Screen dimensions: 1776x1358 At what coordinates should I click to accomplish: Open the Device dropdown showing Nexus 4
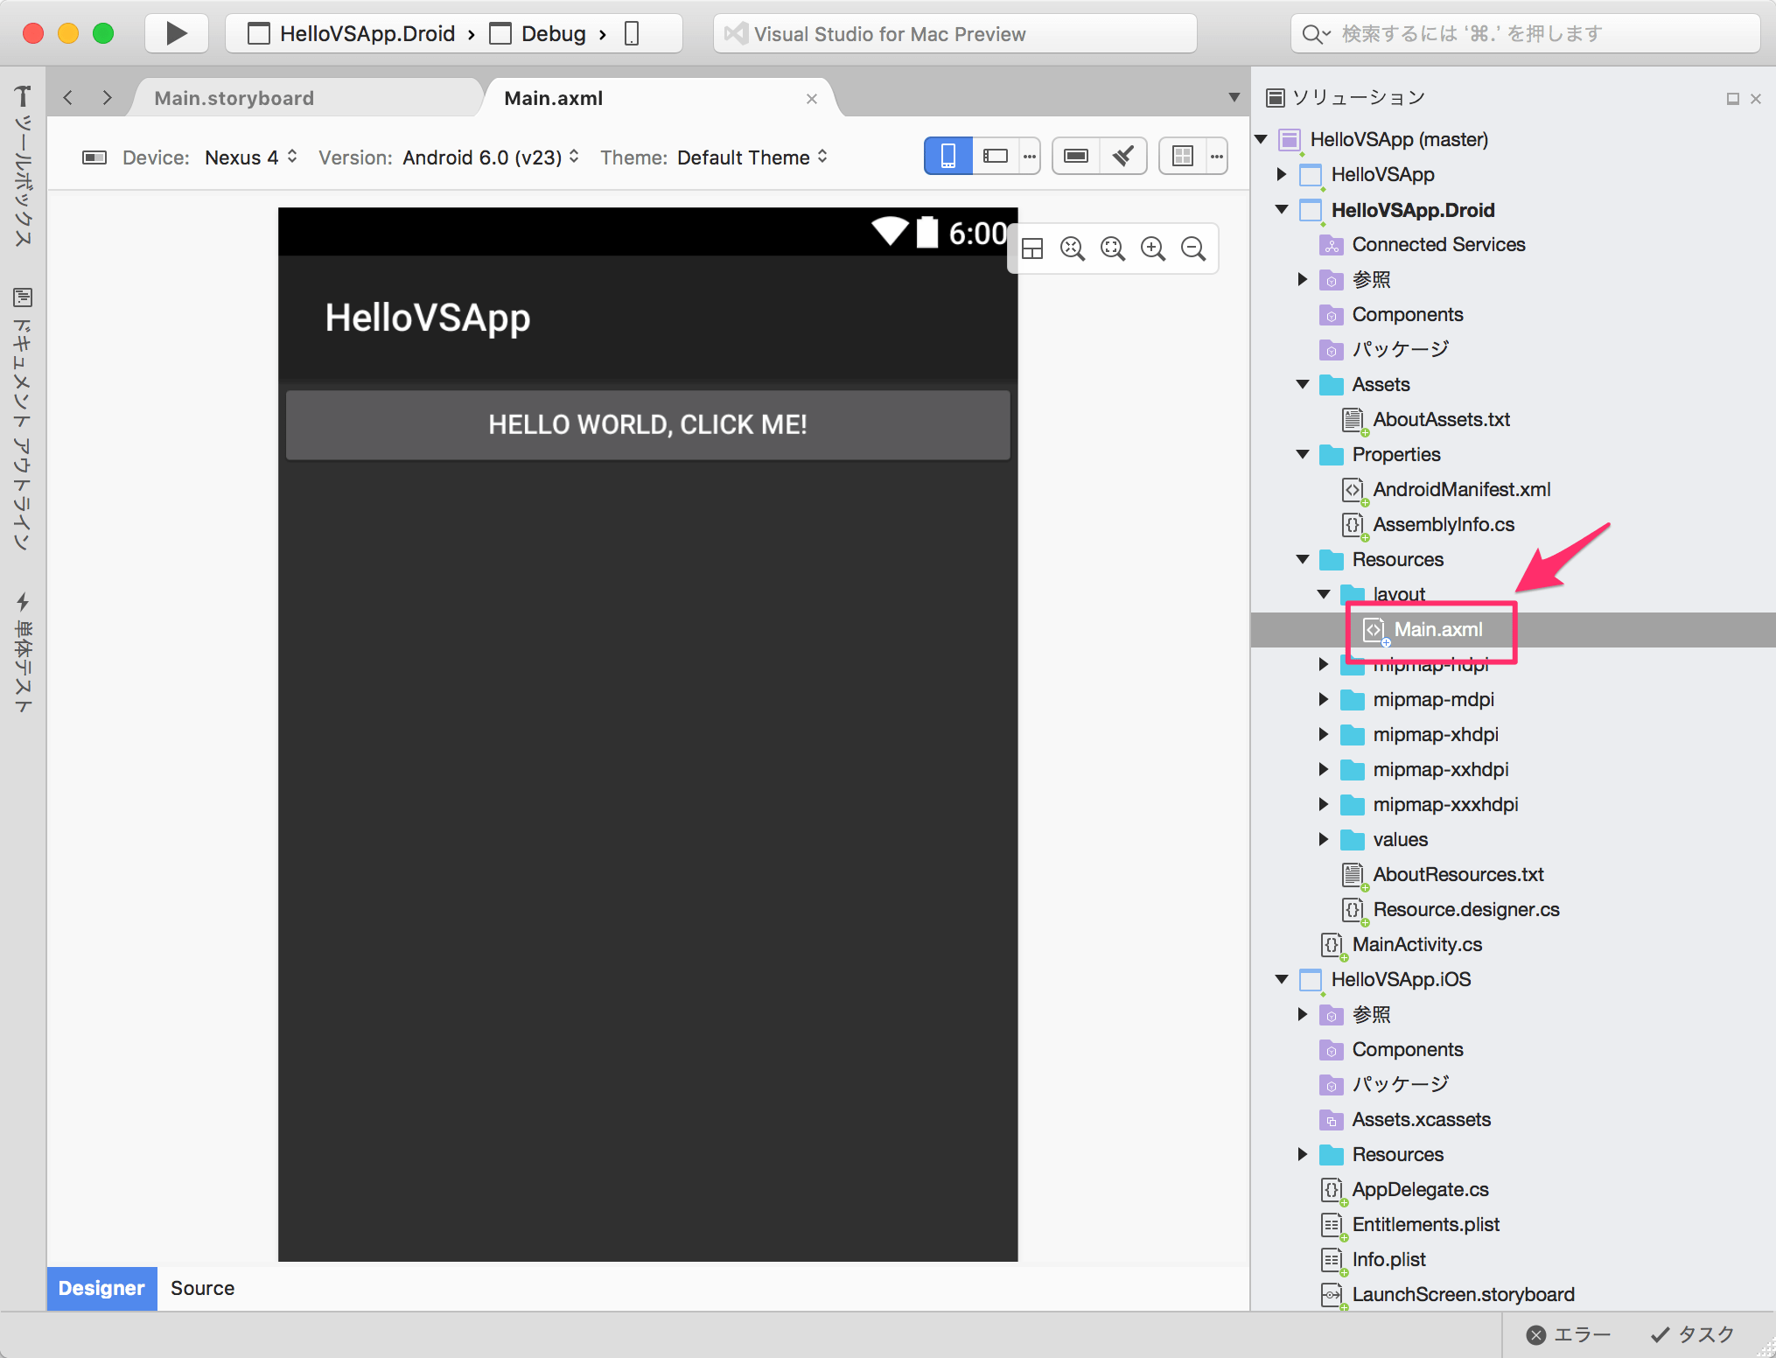[251, 157]
